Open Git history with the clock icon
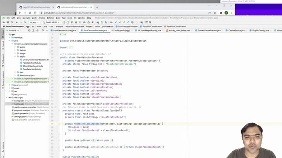Screen dimensions: 282x158 tap(132, 22)
